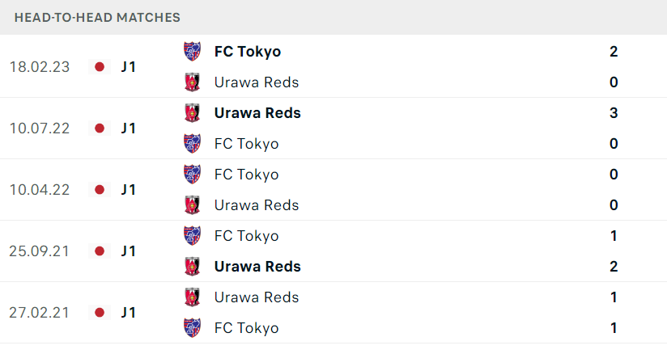667x354 pixels.
Task: Click Urawa Reds score 2 on 25.09.21
Action: 614,267
